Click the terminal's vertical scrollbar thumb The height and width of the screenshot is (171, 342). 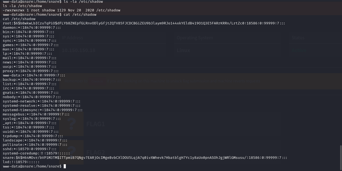[341, 157]
